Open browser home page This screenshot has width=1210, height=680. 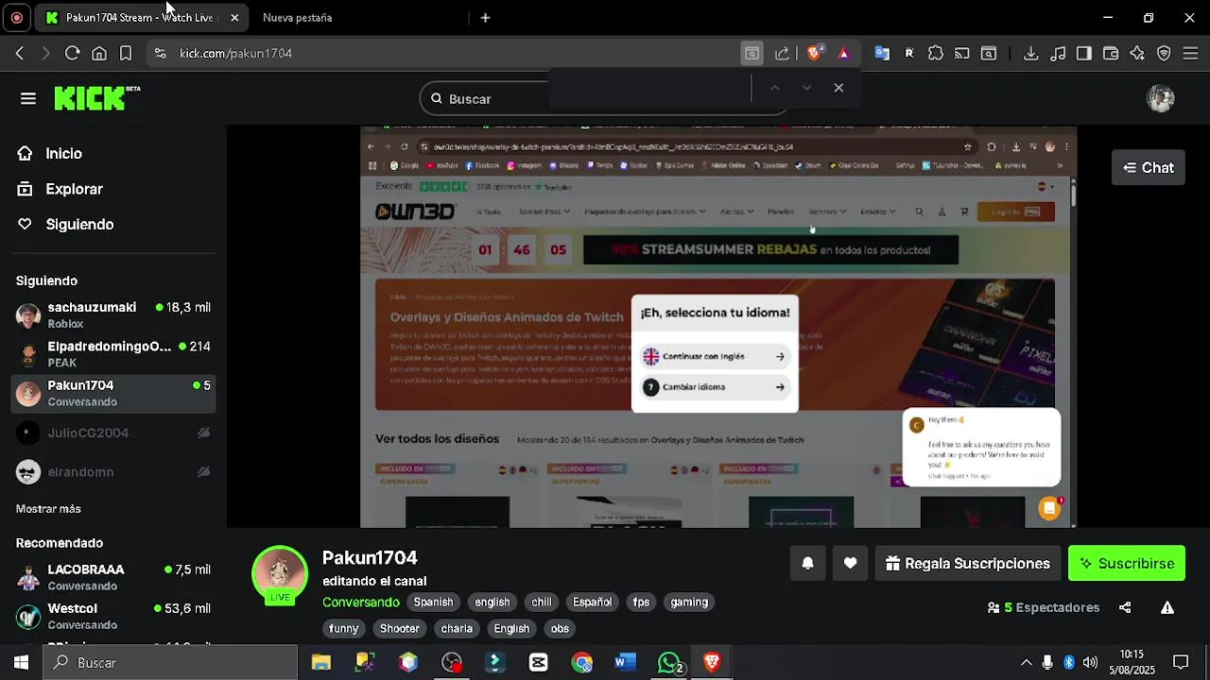point(99,54)
